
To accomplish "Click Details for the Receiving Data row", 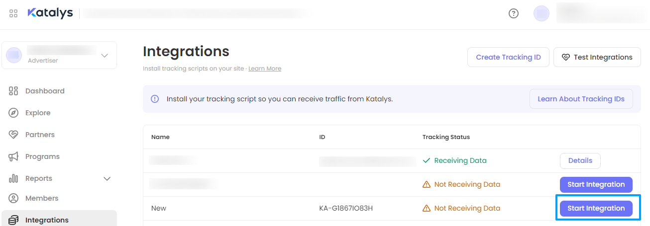I will [580, 160].
